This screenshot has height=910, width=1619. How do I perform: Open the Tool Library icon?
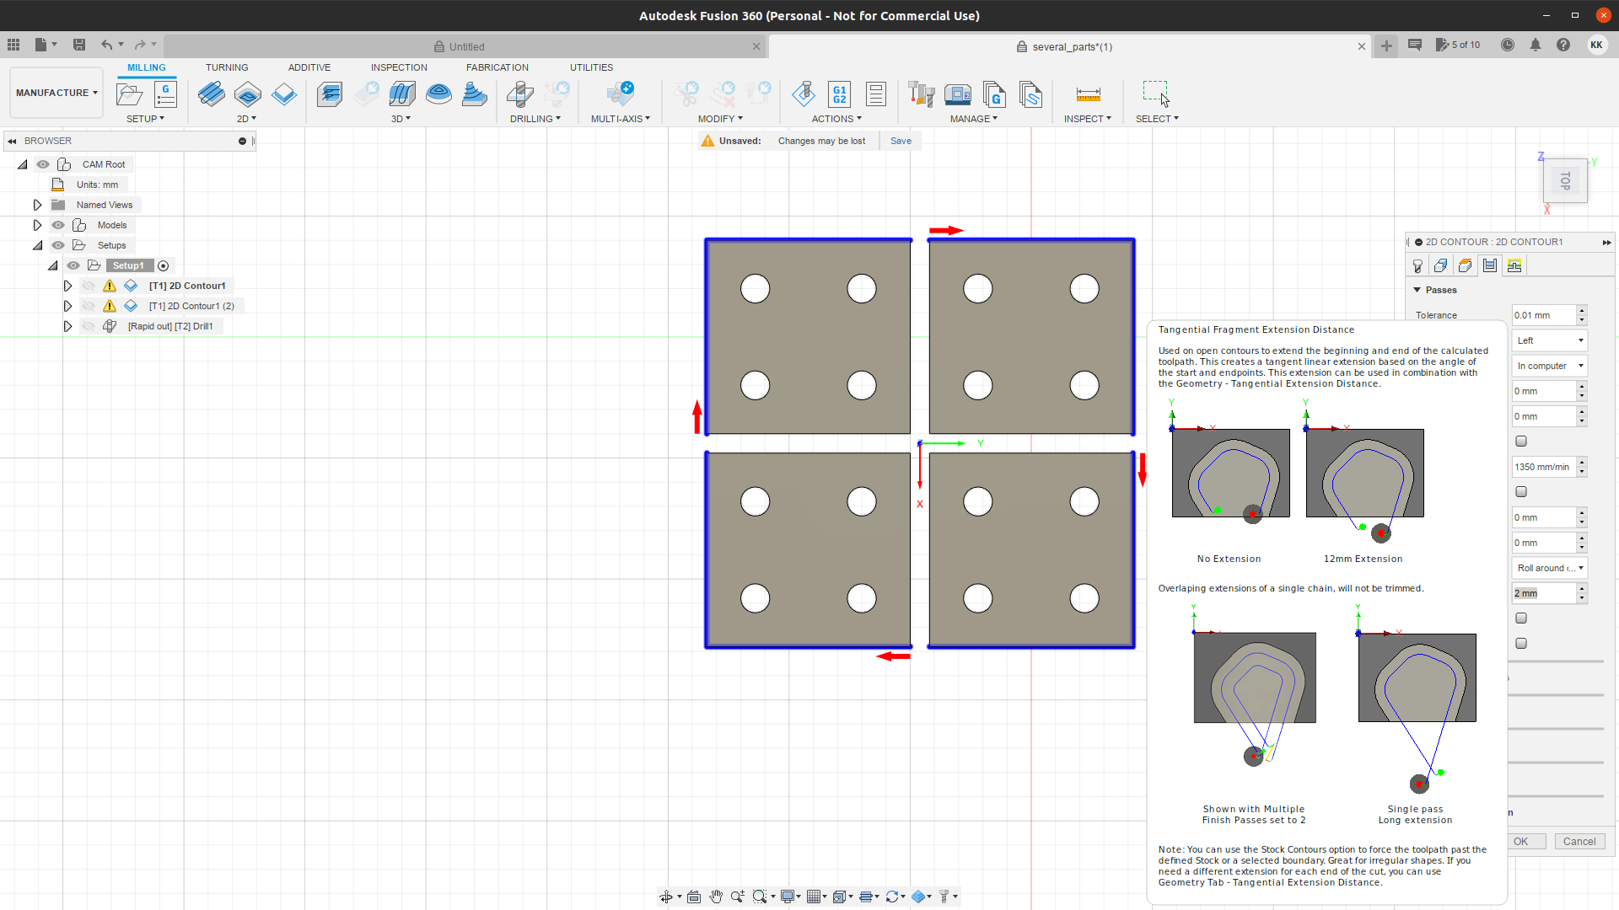tap(921, 94)
